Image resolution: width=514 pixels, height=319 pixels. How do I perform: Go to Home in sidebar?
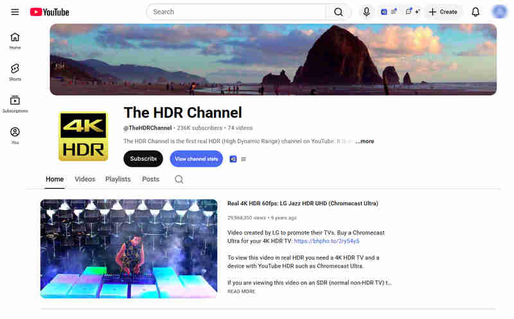pos(15,41)
